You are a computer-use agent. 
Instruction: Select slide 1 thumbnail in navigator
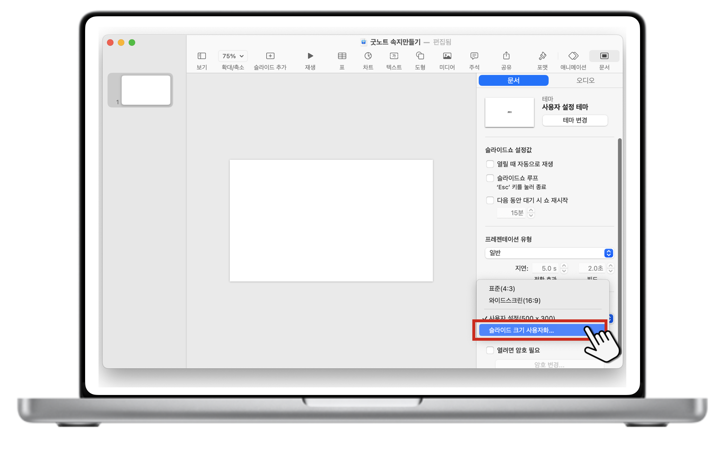[x=146, y=90]
